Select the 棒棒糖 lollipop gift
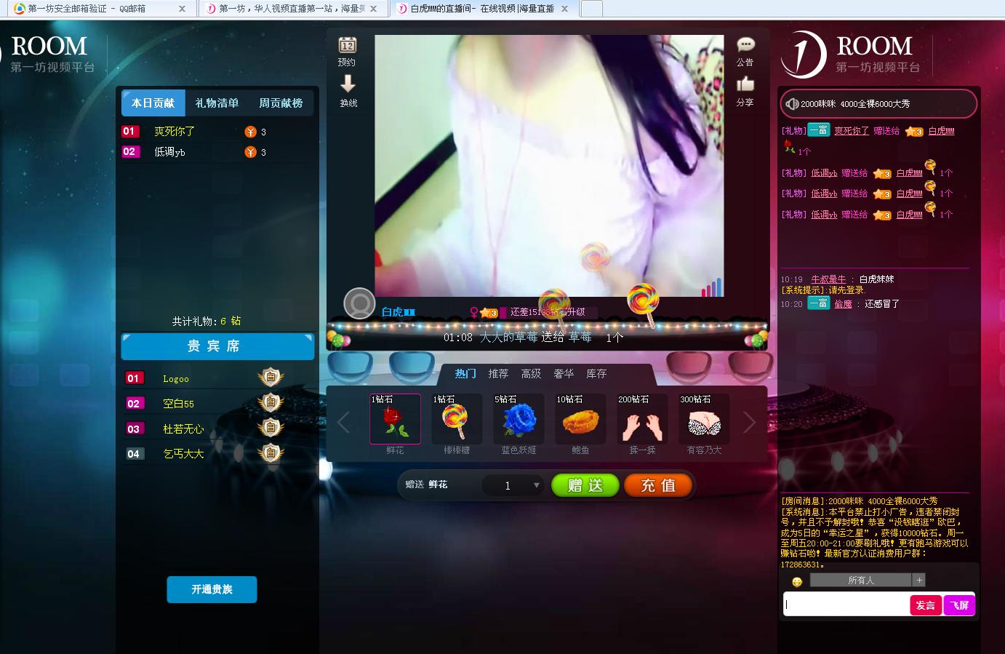 point(457,419)
